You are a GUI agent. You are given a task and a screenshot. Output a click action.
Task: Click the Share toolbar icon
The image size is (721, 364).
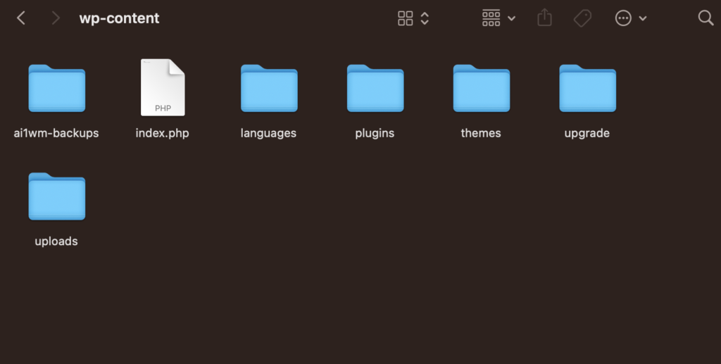pos(544,18)
